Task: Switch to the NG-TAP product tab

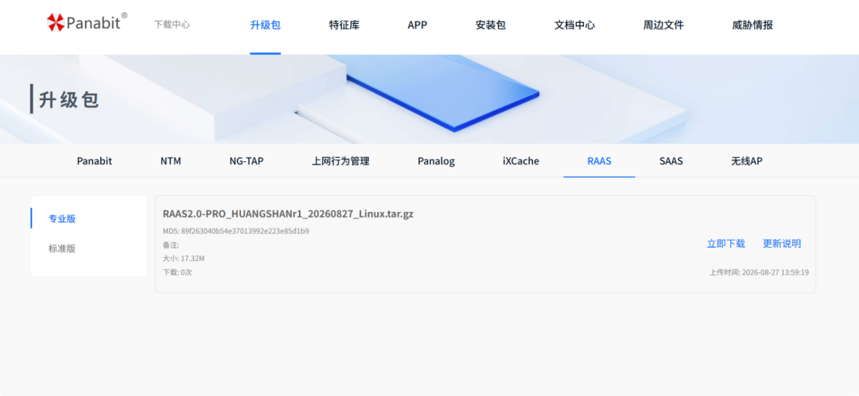Action: click(x=247, y=161)
